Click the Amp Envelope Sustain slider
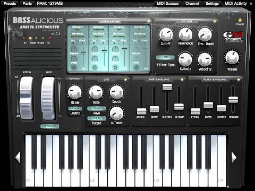Screen dimensions: 255x191 click(167, 87)
